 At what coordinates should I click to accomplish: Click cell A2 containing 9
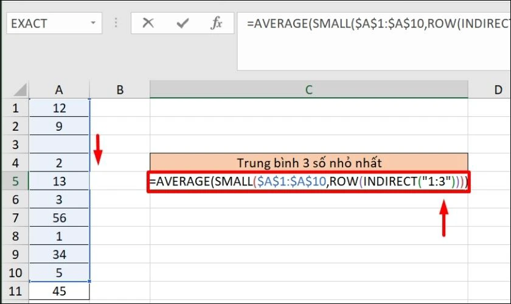[x=60, y=126]
